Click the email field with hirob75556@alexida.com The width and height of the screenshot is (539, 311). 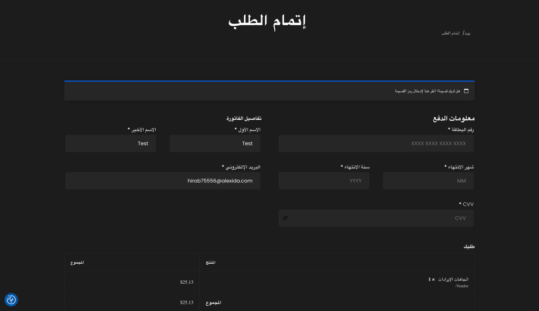point(163,181)
